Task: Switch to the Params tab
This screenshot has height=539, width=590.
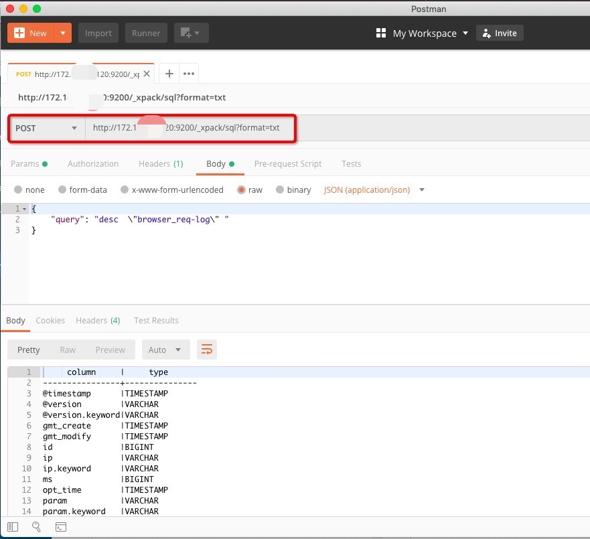Action: click(x=29, y=164)
